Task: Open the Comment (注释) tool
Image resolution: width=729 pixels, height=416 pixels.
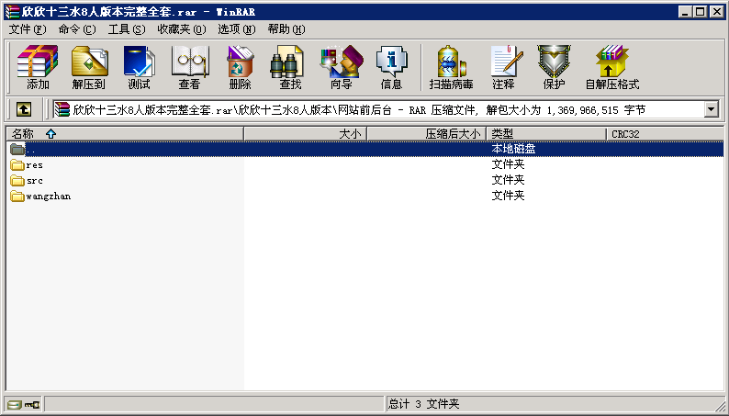Action: click(x=503, y=68)
